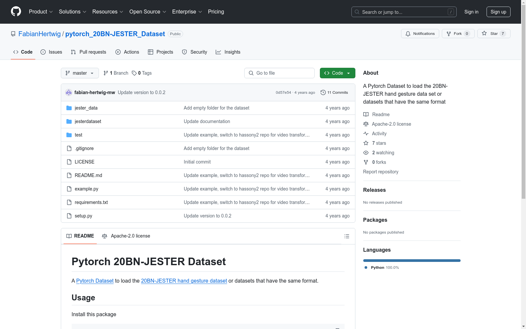This screenshot has height=329, width=526.
Task: Click the 'Python 100.0%' language entry
Action: (382, 267)
